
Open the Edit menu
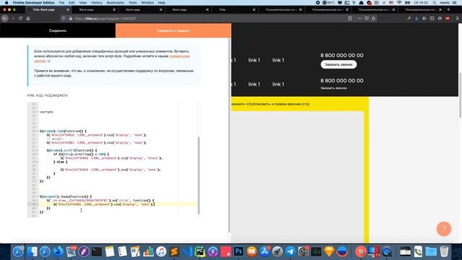[x=71, y=3]
